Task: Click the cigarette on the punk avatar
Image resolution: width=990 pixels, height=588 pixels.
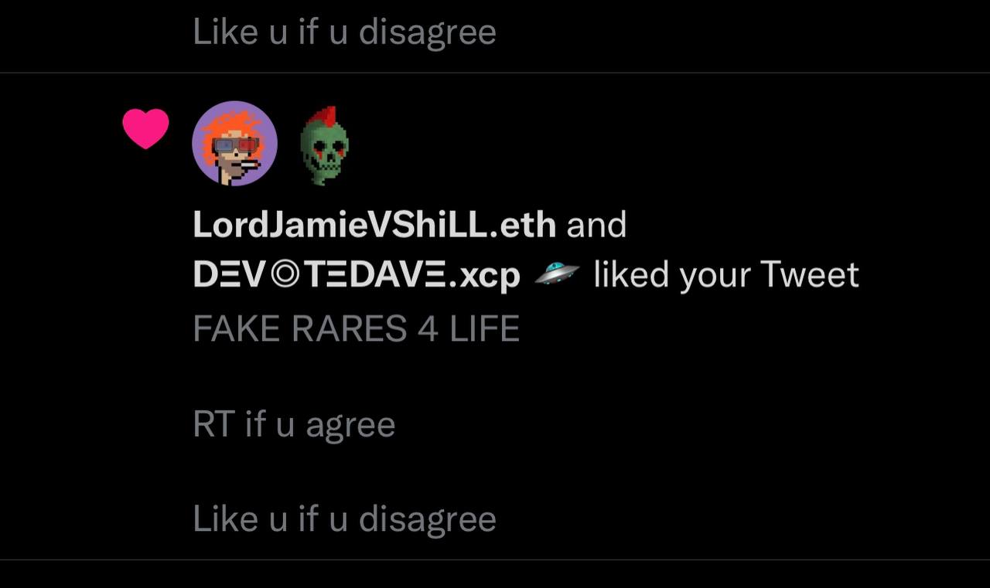Action: click(249, 165)
